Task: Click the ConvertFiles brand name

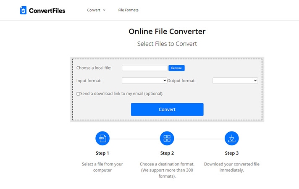Action: 47,10
